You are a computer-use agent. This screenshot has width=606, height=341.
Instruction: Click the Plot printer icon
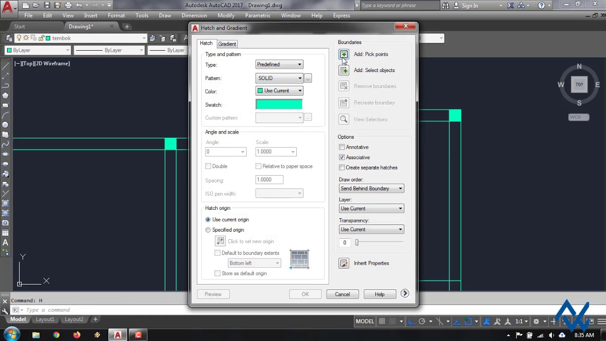pos(68,6)
